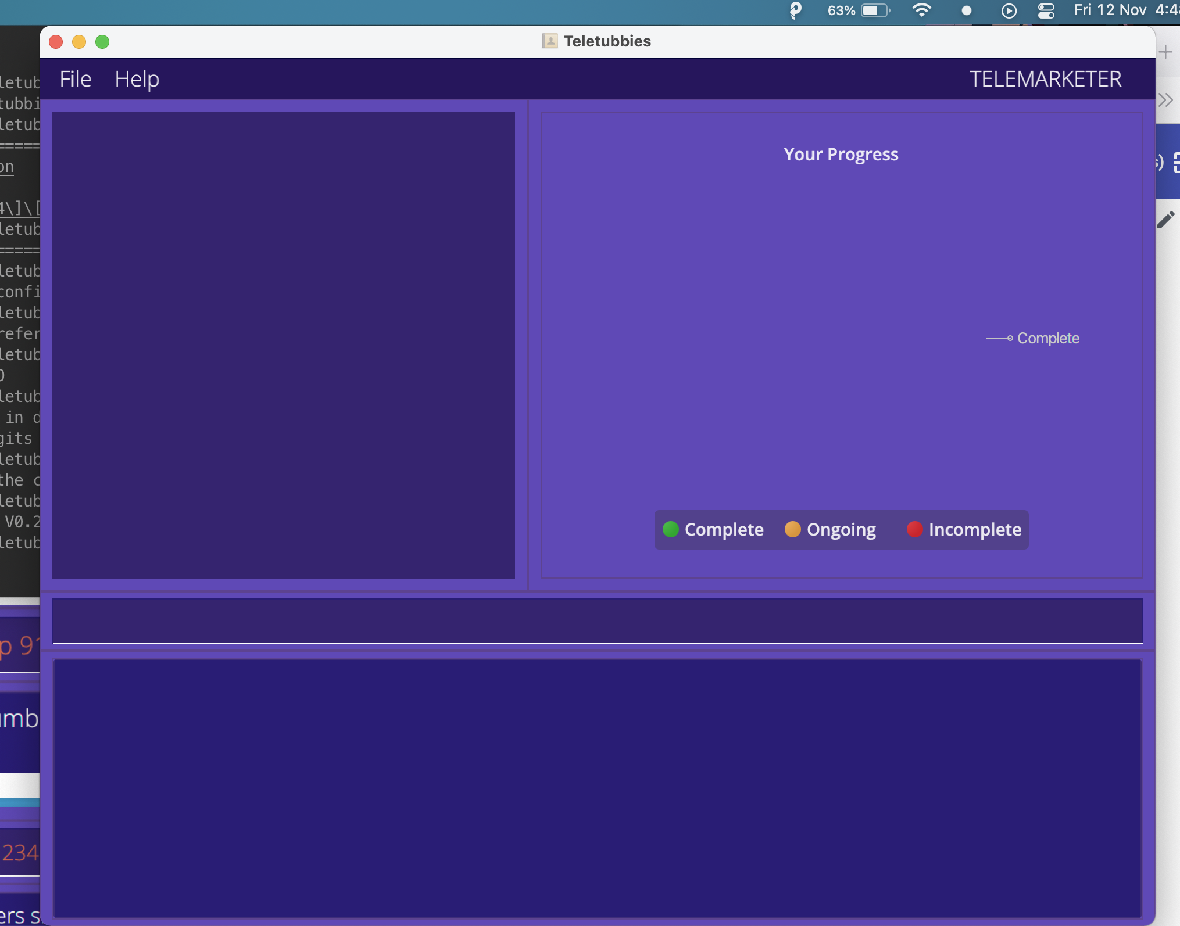Click the plus icon behind window
This screenshot has width=1180, height=926.
(x=1165, y=52)
